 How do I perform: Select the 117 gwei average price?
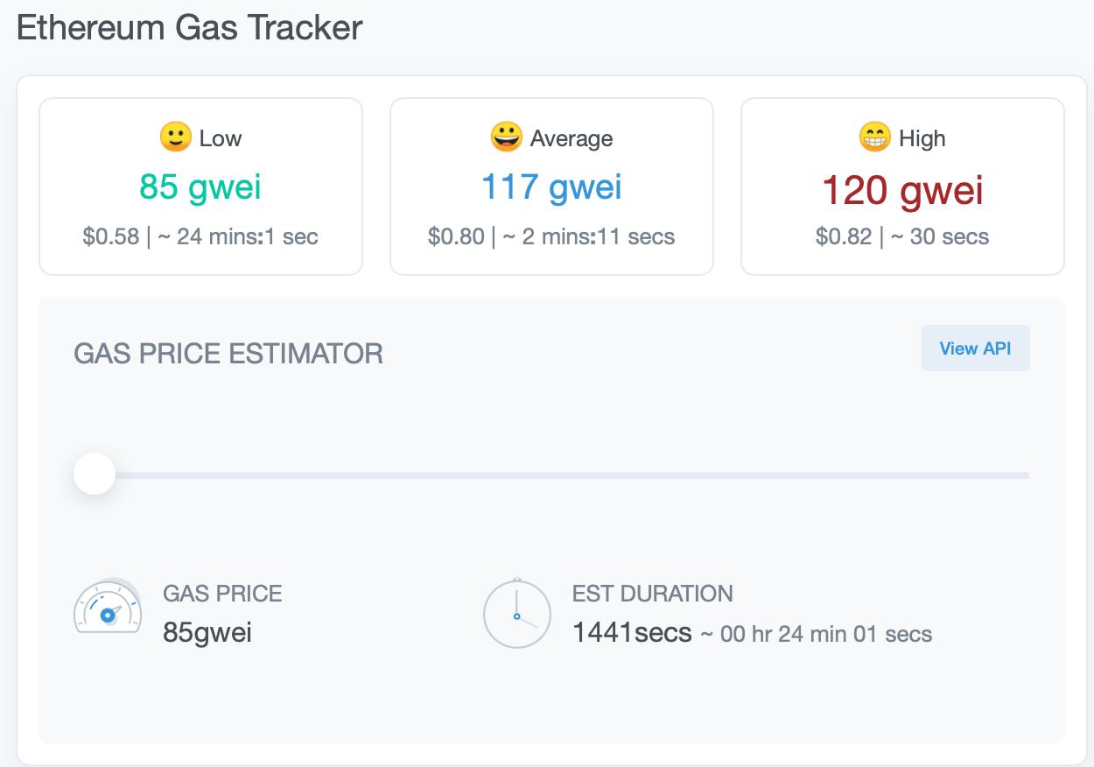pyautogui.click(x=551, y=186)
